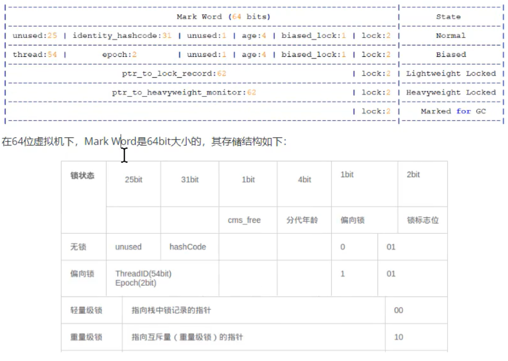This screenshot has width=508, height=361.
Task: Click 'ptr_to_lock_record:62' text
Action: [x=174, y=73]
